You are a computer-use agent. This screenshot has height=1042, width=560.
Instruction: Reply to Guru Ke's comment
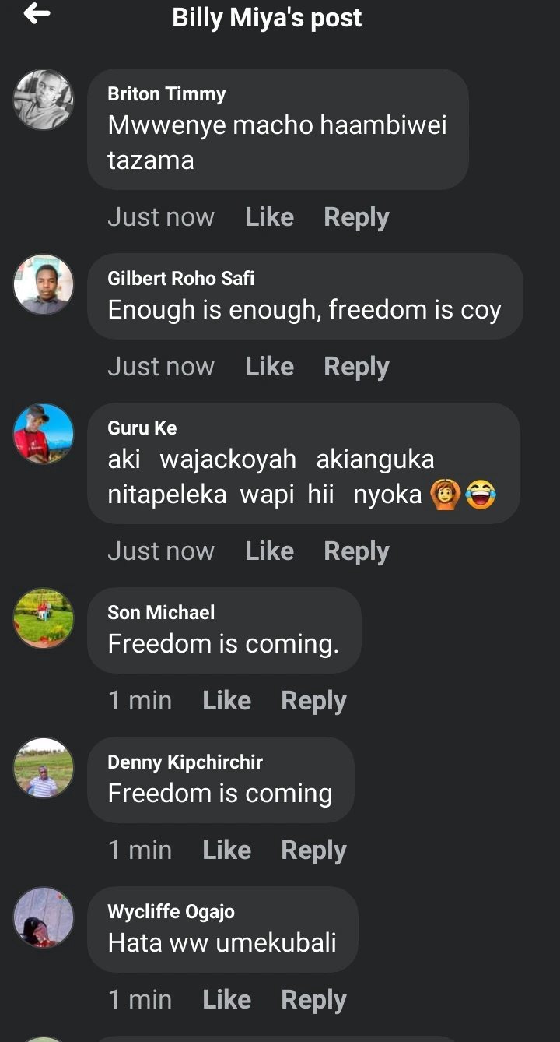[x=356, y=551]
